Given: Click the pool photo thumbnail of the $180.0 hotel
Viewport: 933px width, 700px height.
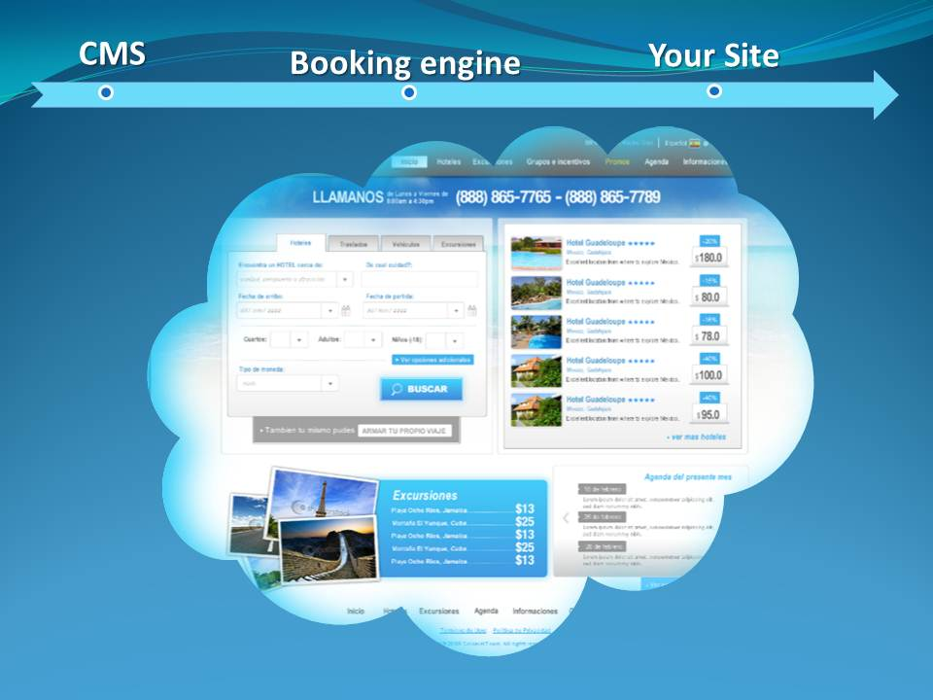Looking at the screenshot, I should (535, 253).
